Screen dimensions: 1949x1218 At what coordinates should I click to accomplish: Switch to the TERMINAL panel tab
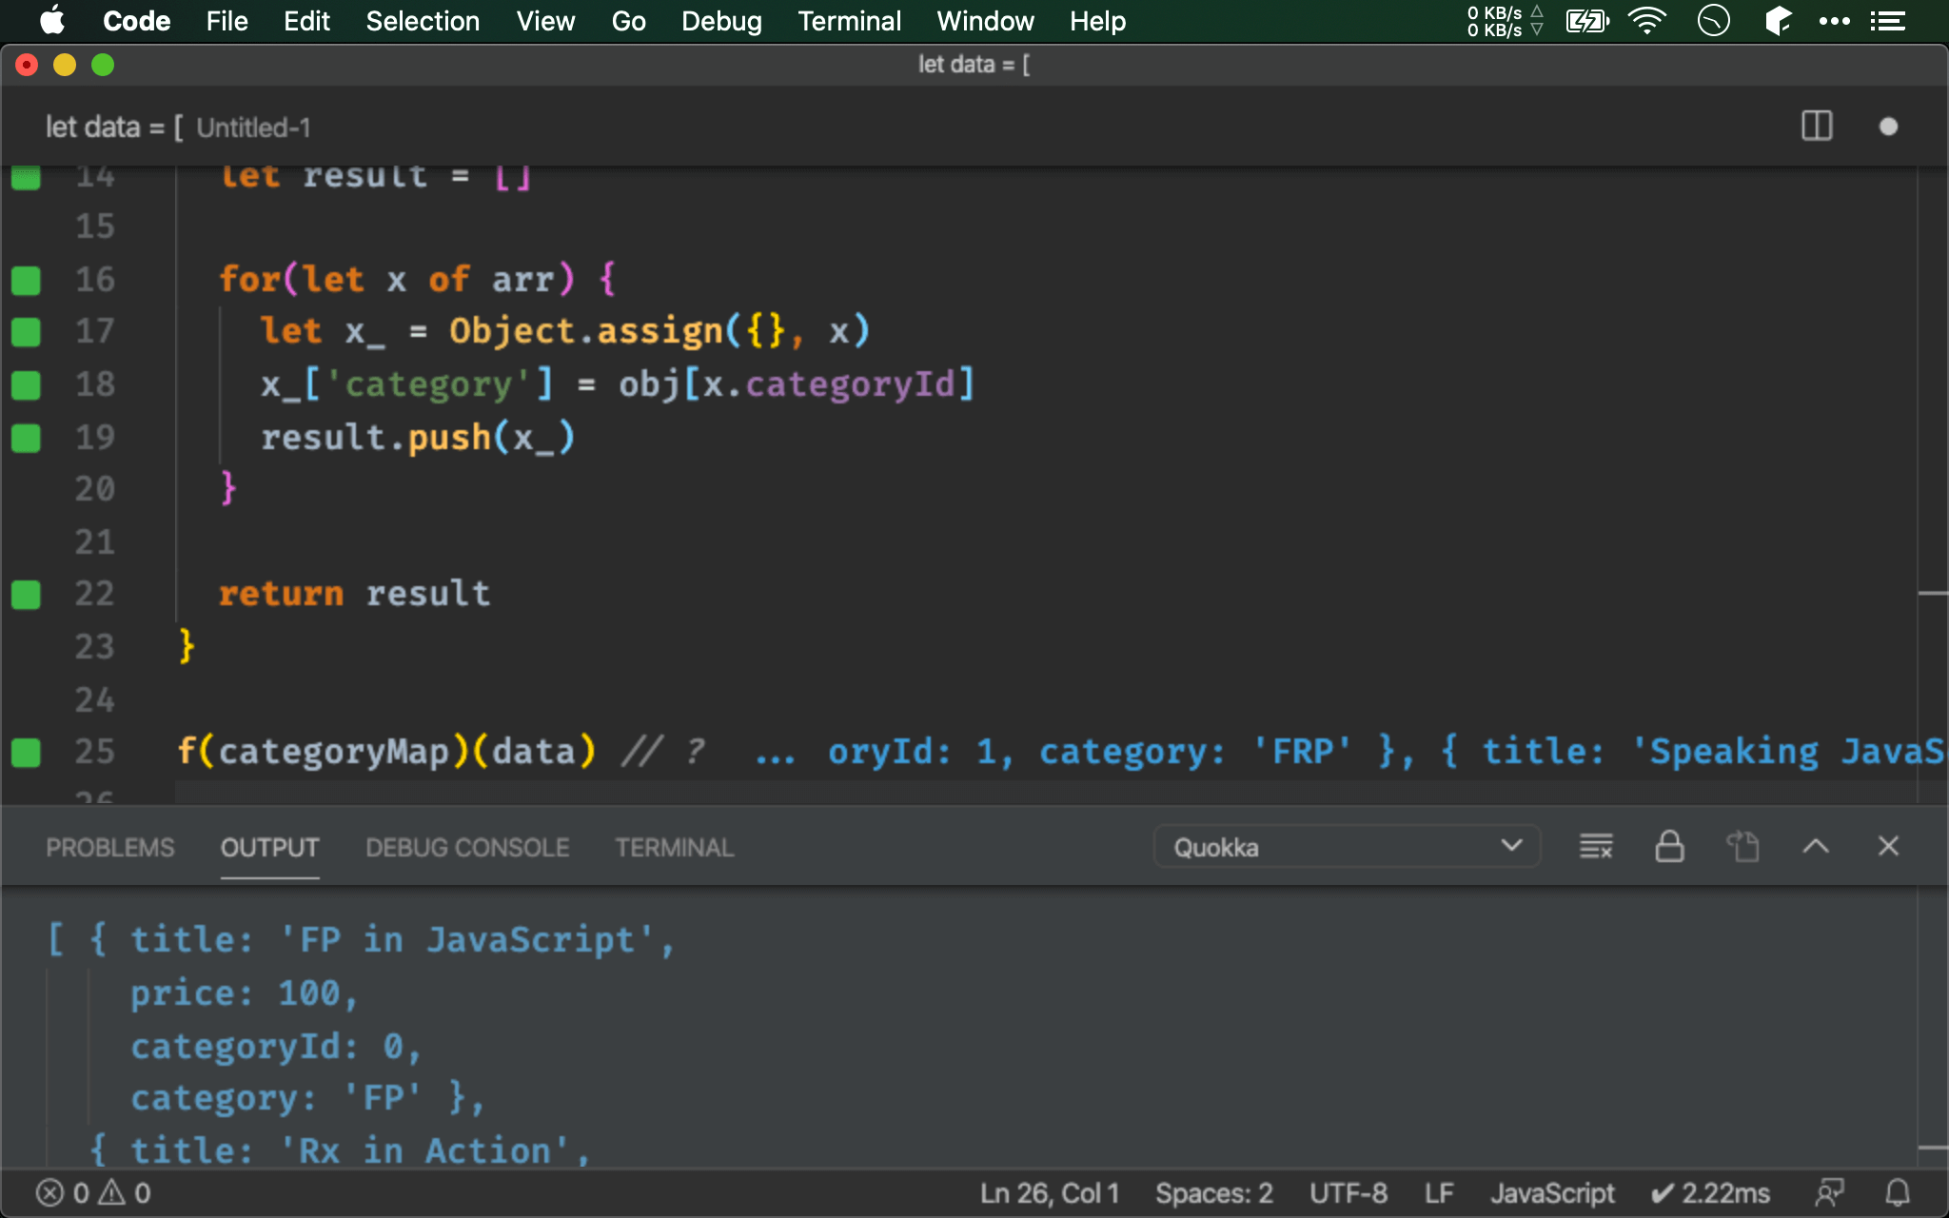(x=674, y=847)
